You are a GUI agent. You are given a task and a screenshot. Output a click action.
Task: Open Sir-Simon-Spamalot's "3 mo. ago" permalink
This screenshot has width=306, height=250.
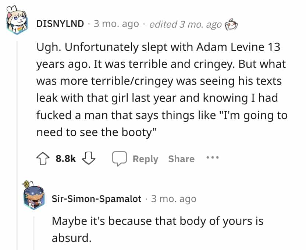click(x=174, y=199)
